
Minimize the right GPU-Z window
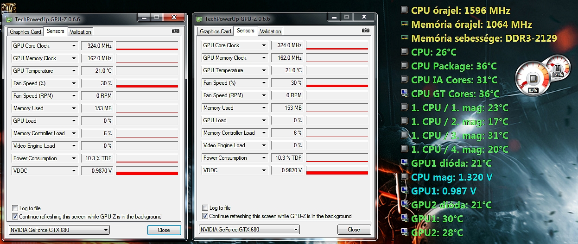click(334, 17)
